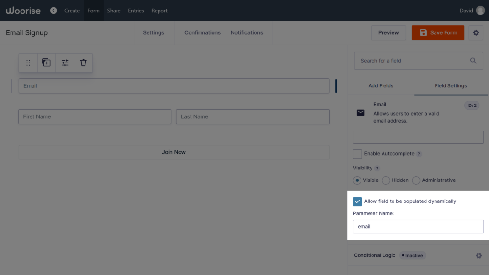This screenshot has width=489, height=275.
Task: Click the Save Form button
Action: [x=437, y=32]
